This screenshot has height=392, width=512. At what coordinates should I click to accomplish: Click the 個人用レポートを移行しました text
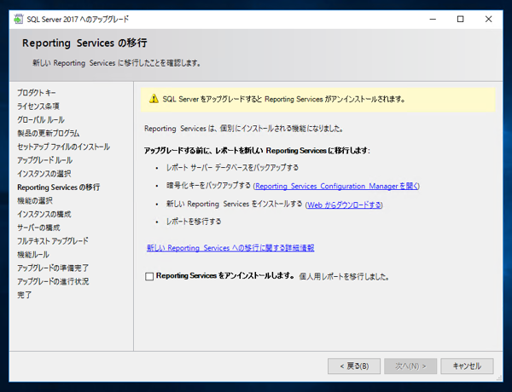[344, 277]
